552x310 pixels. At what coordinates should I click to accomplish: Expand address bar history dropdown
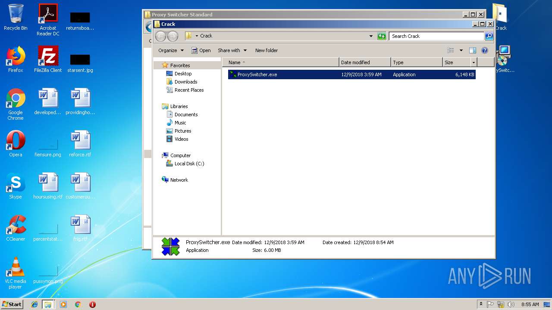click(x=371, y=36)
